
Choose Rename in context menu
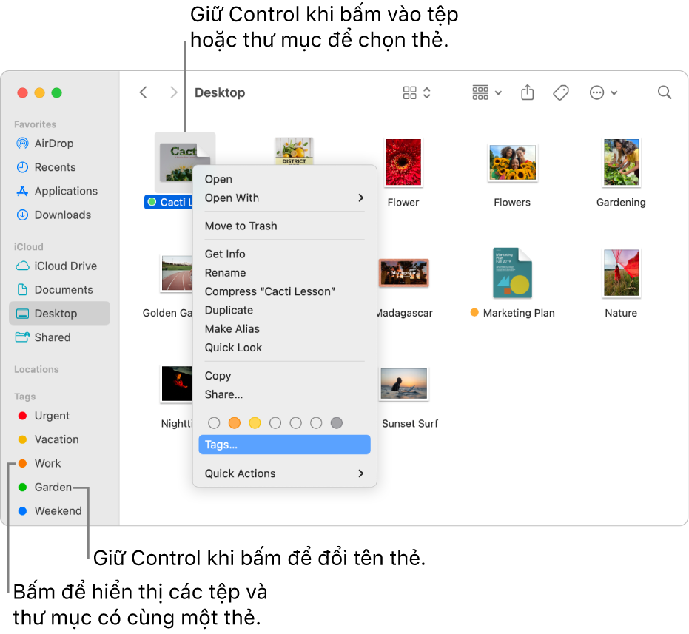point(284,273)
